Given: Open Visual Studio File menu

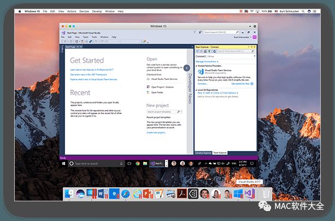Looking at the screenshot, I should coord(63,37).
